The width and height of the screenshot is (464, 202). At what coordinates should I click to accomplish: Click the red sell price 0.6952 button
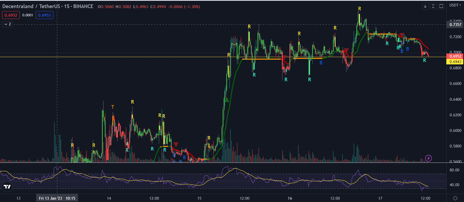[11, 15]
